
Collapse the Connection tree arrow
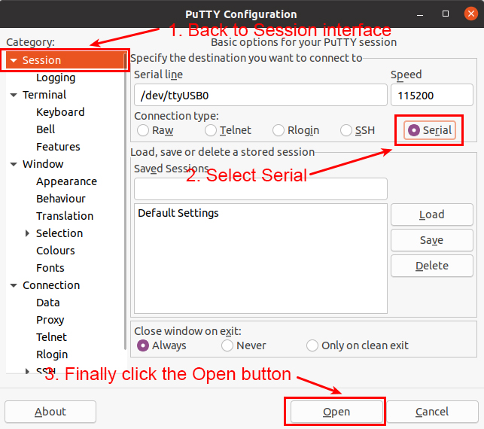(x=14, y=285)
